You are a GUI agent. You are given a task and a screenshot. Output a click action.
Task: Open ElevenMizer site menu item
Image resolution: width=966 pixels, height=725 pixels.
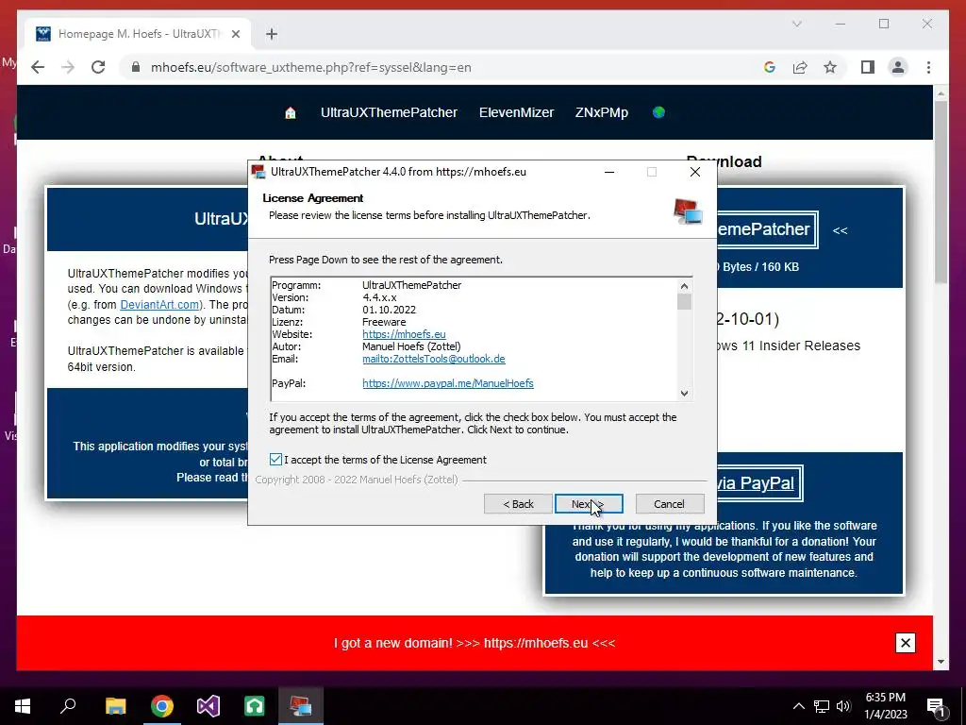(x=516, y=113)
